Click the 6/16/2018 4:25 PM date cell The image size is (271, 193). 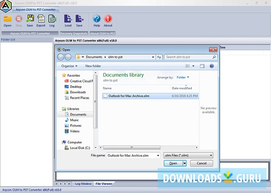[x=185, y=96]
